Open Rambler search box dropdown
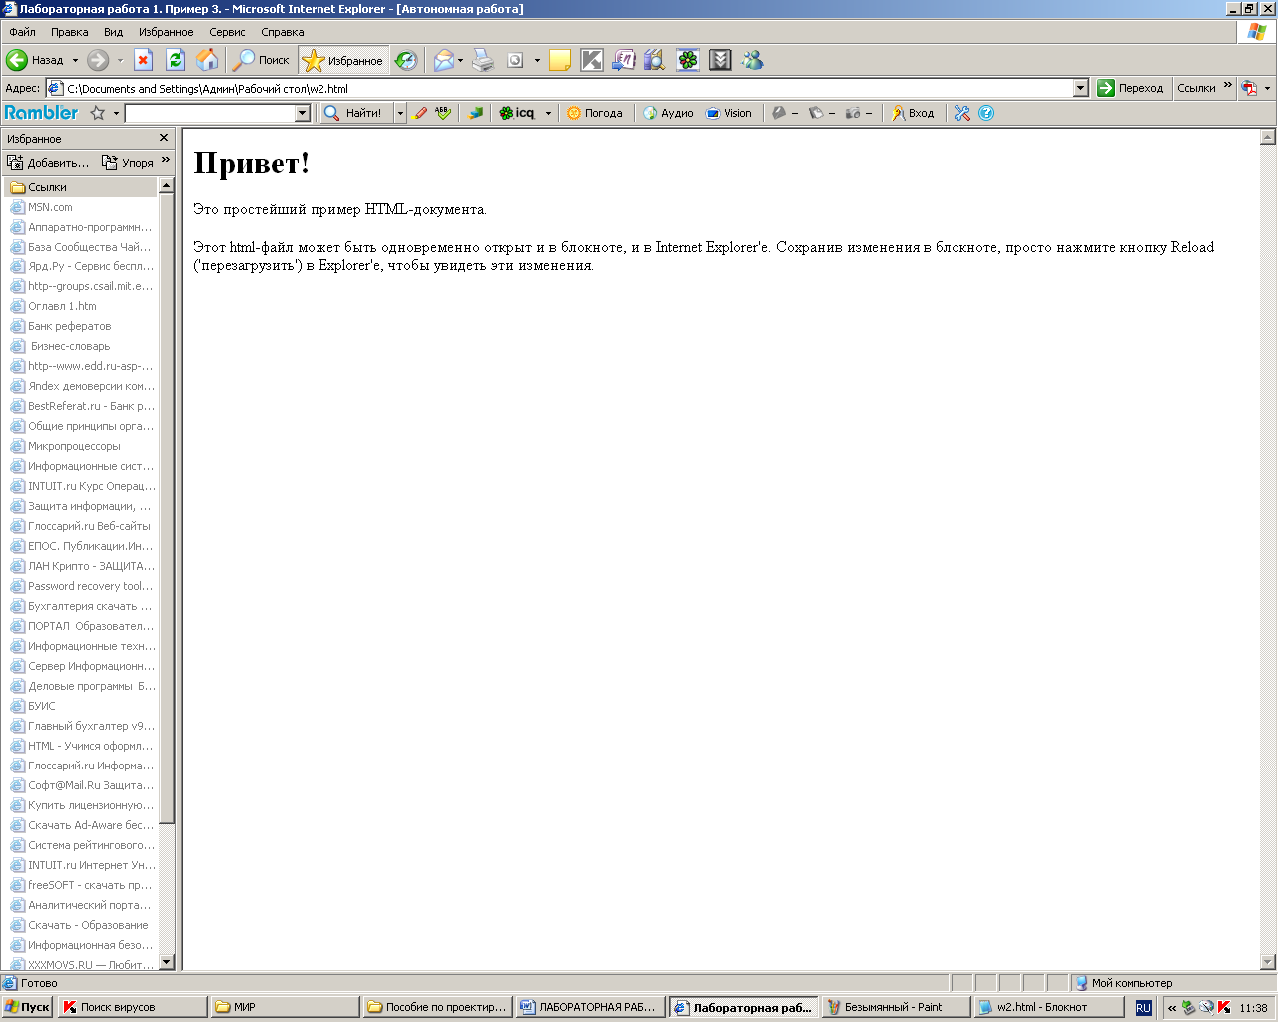1278x1022 pixels. click(303, 113)
